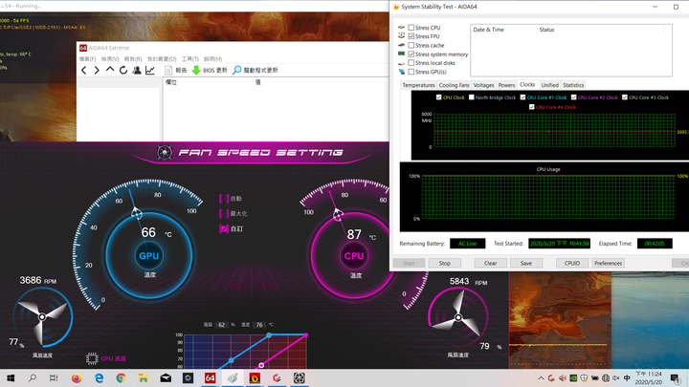Click the lower magenta fan curve point

pyautogui.click(x=261, y=365)
